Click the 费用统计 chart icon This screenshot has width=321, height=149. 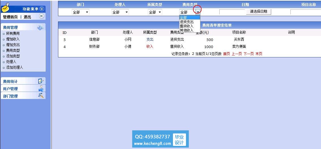coord(41,81)
